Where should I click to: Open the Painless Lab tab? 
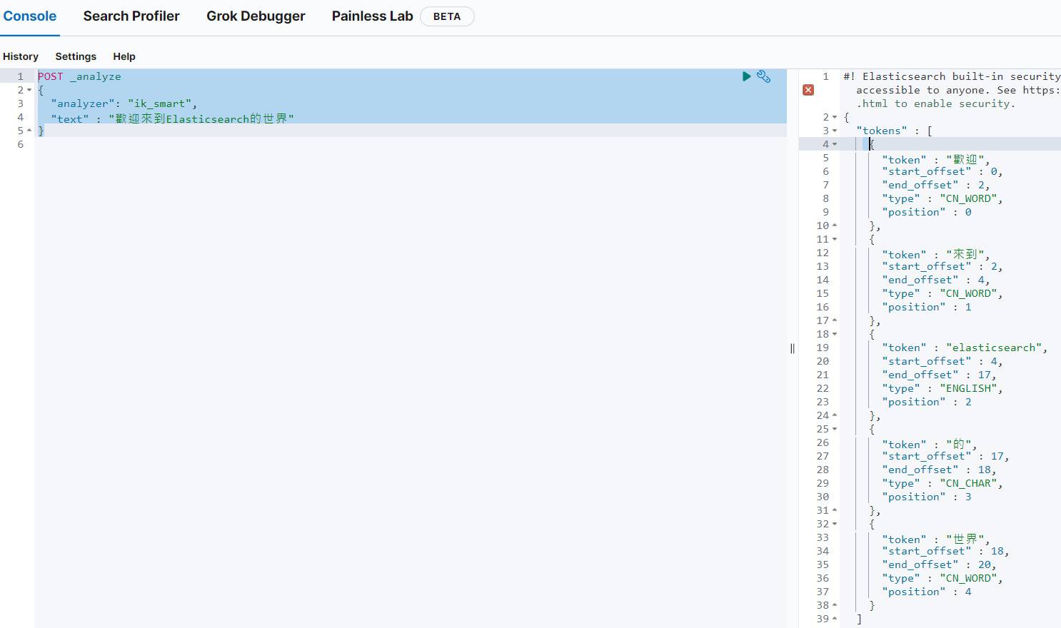pyautogui.click(x=372, y=16)
